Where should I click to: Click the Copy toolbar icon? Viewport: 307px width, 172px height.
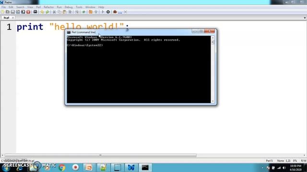pyautogui.click(x=59, y=12)
